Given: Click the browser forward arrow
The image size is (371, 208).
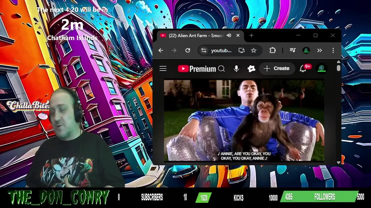Looking at the screenshot, I should coord(174,51).
